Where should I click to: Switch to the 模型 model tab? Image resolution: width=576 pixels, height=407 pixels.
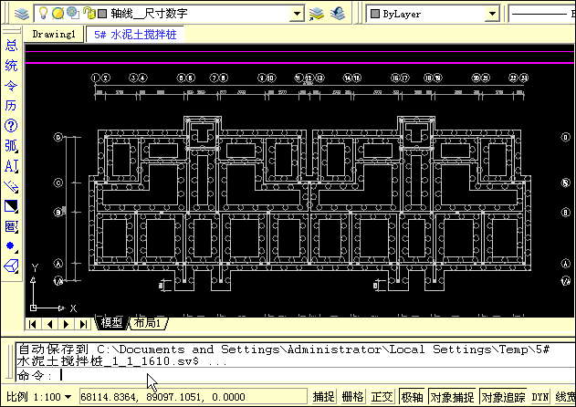pyautogui.click(x=111, y=322)
